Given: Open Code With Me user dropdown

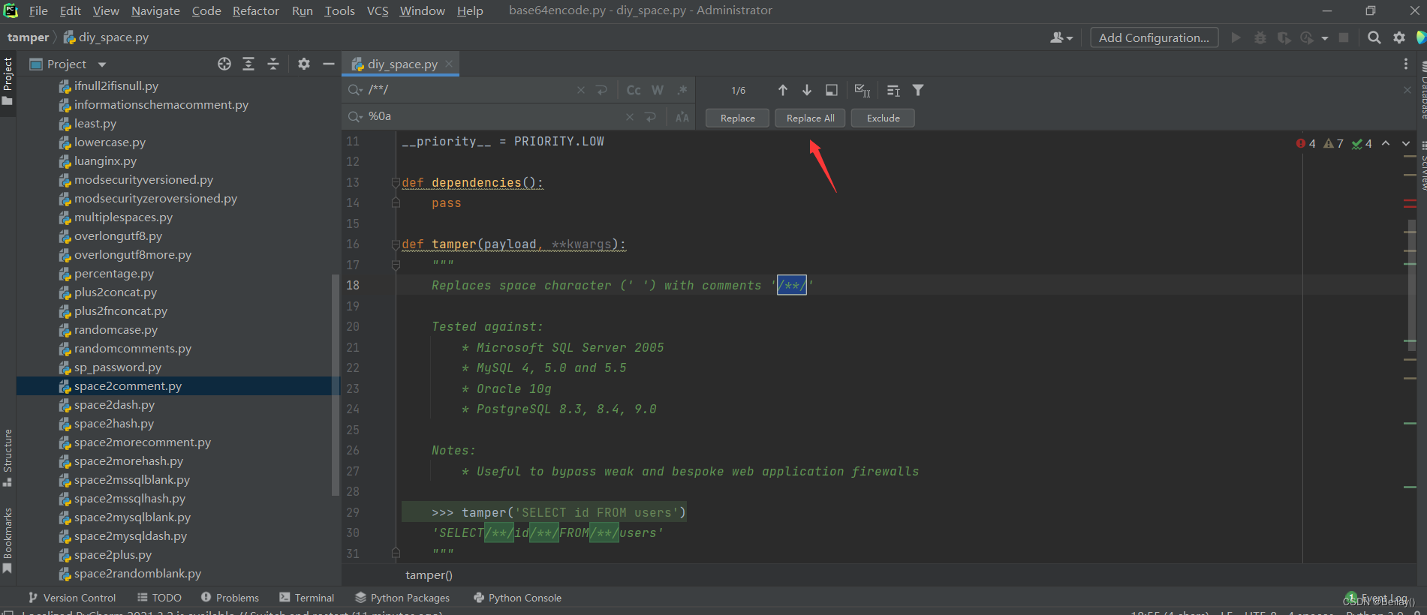Looking at the screenshot, I should point(1061,37).
